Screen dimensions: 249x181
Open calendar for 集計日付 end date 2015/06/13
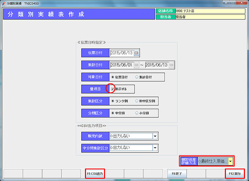pos(171,65)
